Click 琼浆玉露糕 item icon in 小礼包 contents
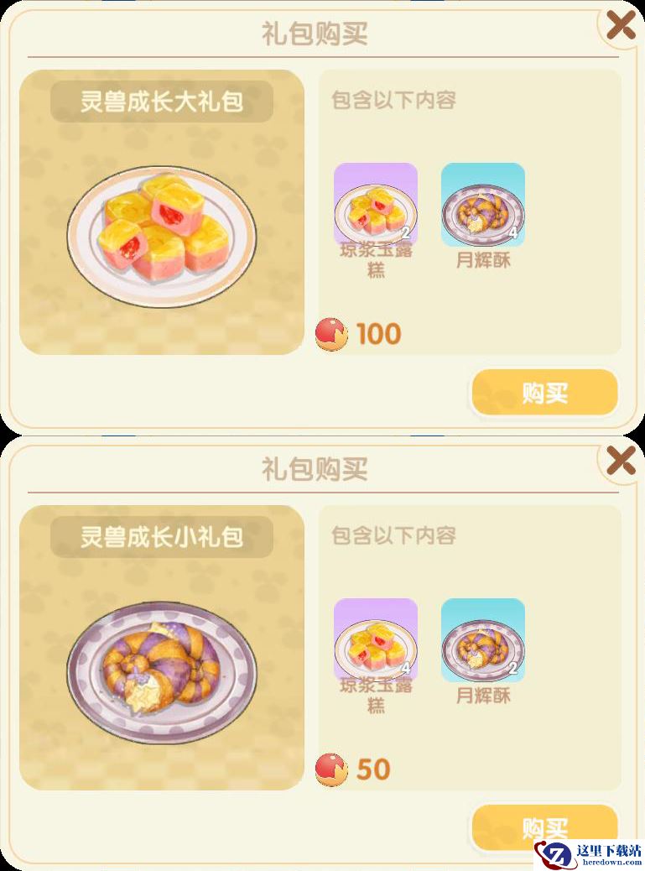The height and width of the screenshot is (871, 645). (375, 640)
